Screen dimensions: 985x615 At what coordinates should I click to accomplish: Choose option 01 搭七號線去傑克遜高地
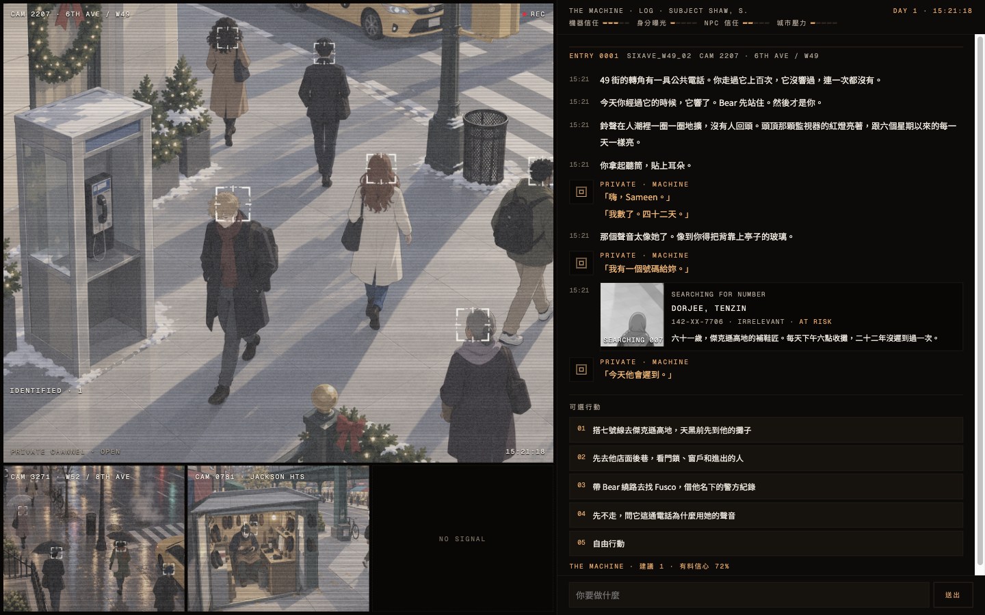(x=766, y=430)
